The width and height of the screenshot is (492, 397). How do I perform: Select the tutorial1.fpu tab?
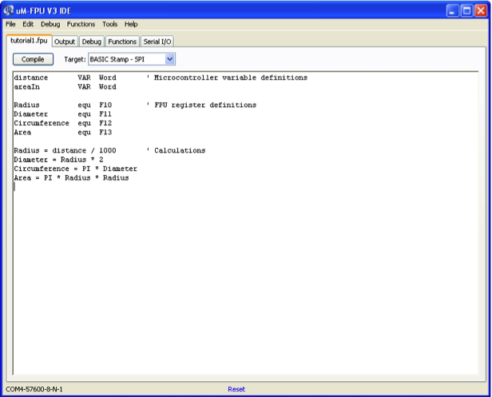29,41
